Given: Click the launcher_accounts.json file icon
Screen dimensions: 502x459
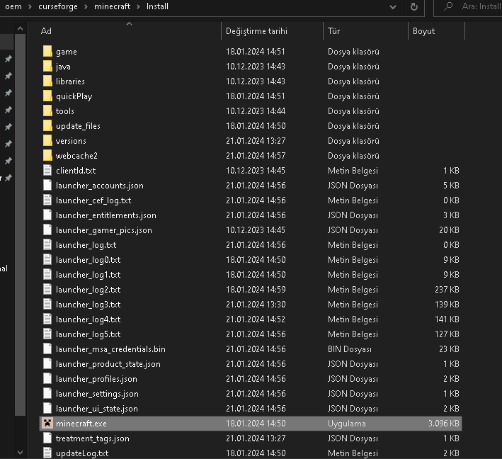Looking at the screenshot, I should 47,186.
